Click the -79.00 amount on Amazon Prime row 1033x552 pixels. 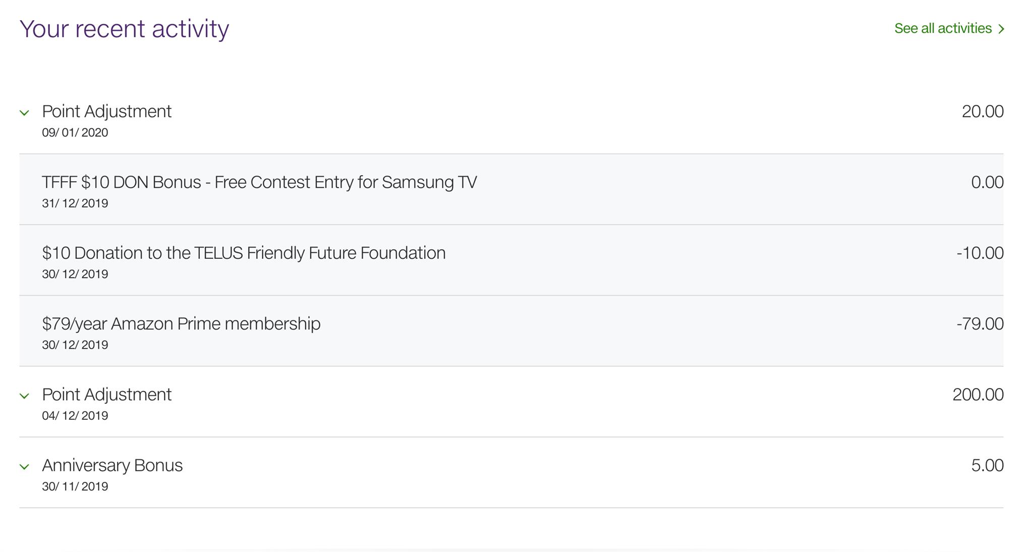point(980,324)
